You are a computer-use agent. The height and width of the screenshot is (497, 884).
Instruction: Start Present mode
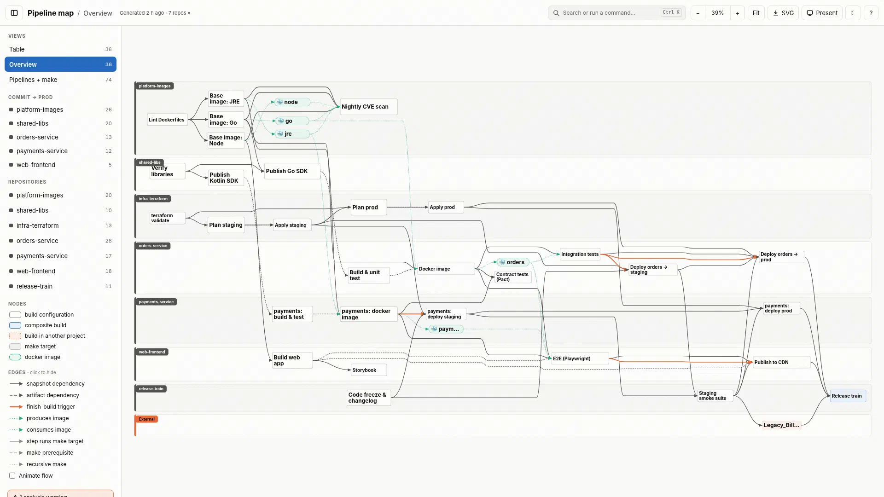tap(822, 13)
